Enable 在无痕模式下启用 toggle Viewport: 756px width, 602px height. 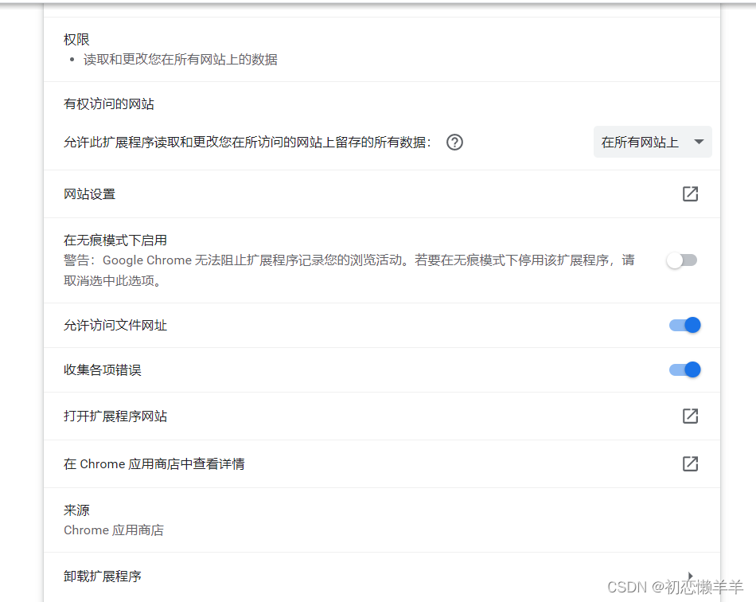[682, 260]
